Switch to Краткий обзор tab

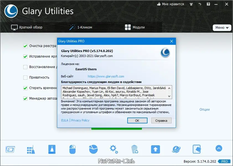[27, 27]
